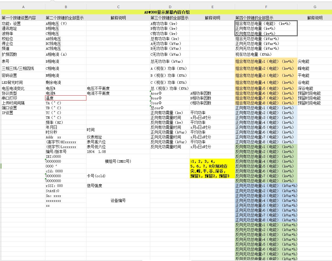
Task: Click the ADW300显示屏幕内容介绍 title cell
Action: [167, 12]
